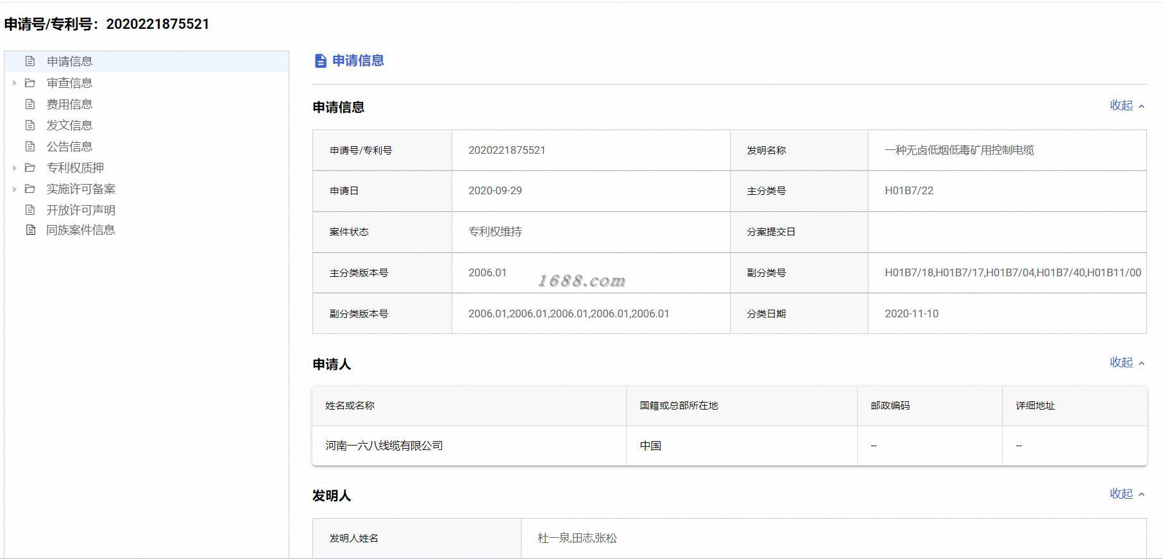Click the 发明名称 label cell

point(799,150)
